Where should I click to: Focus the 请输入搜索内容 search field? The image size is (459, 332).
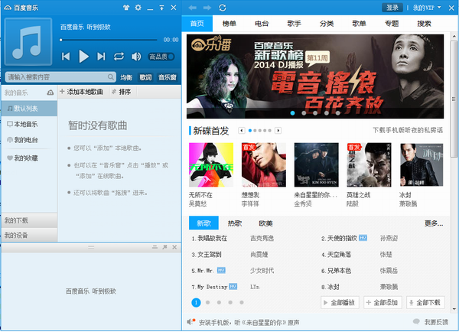point(60,77)
